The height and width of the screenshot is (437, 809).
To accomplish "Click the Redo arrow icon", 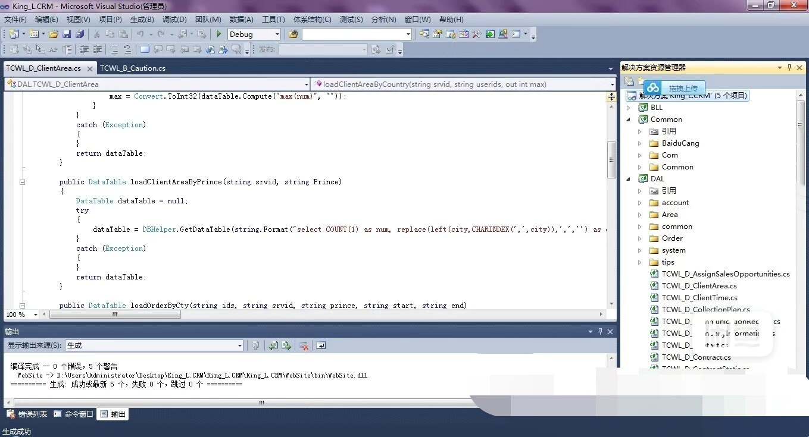I will pos(161,34).
